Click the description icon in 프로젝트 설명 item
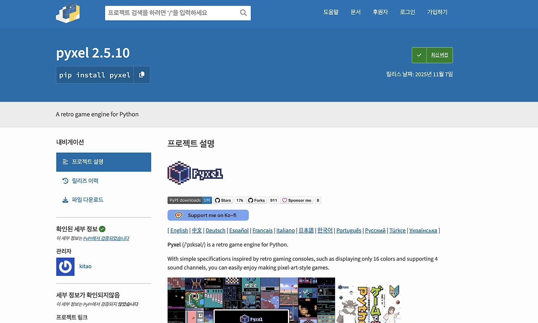 point(65,162)
